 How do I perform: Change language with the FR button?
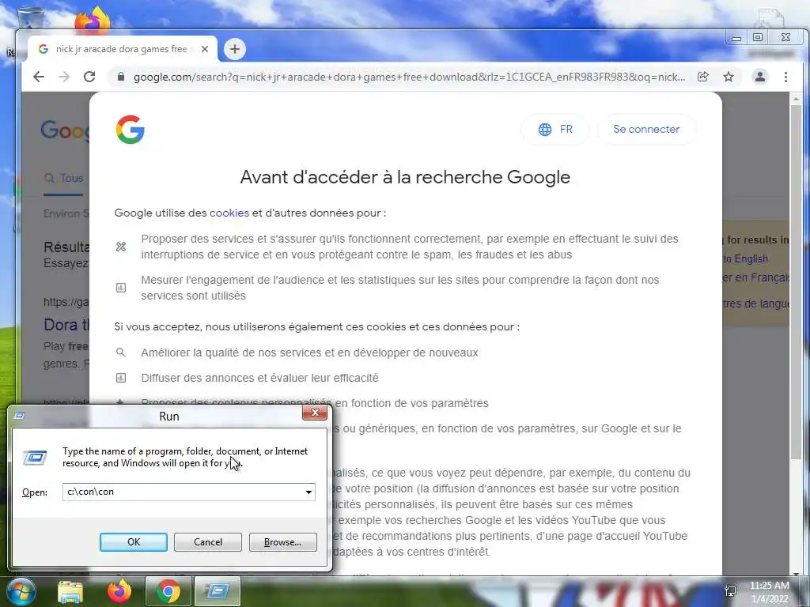point(555,129)
